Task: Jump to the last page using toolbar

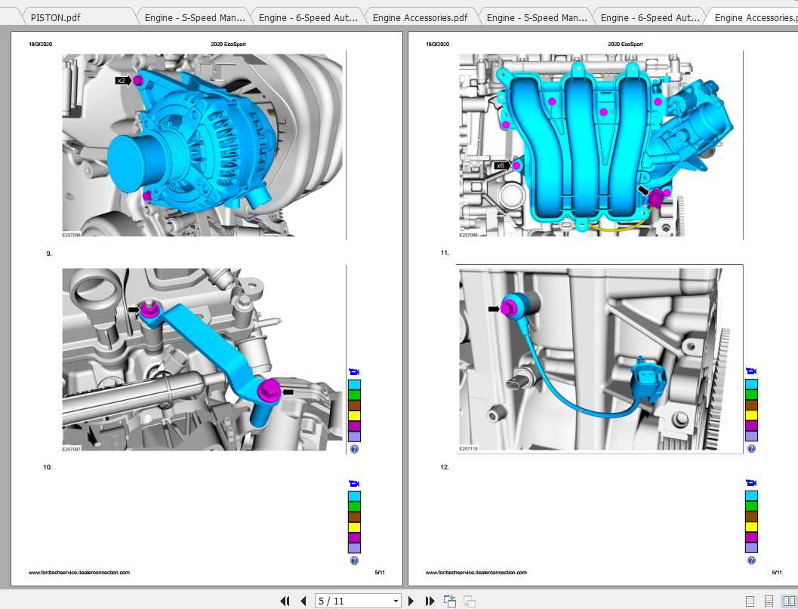Action: point(430,601)
